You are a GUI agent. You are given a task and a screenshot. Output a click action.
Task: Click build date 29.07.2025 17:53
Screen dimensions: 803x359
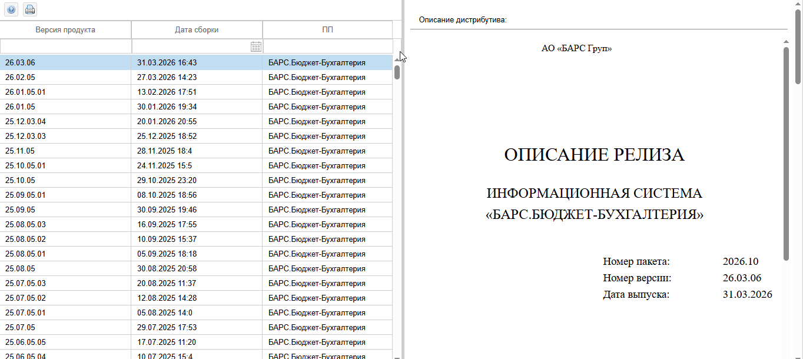[x=167, y=327]
